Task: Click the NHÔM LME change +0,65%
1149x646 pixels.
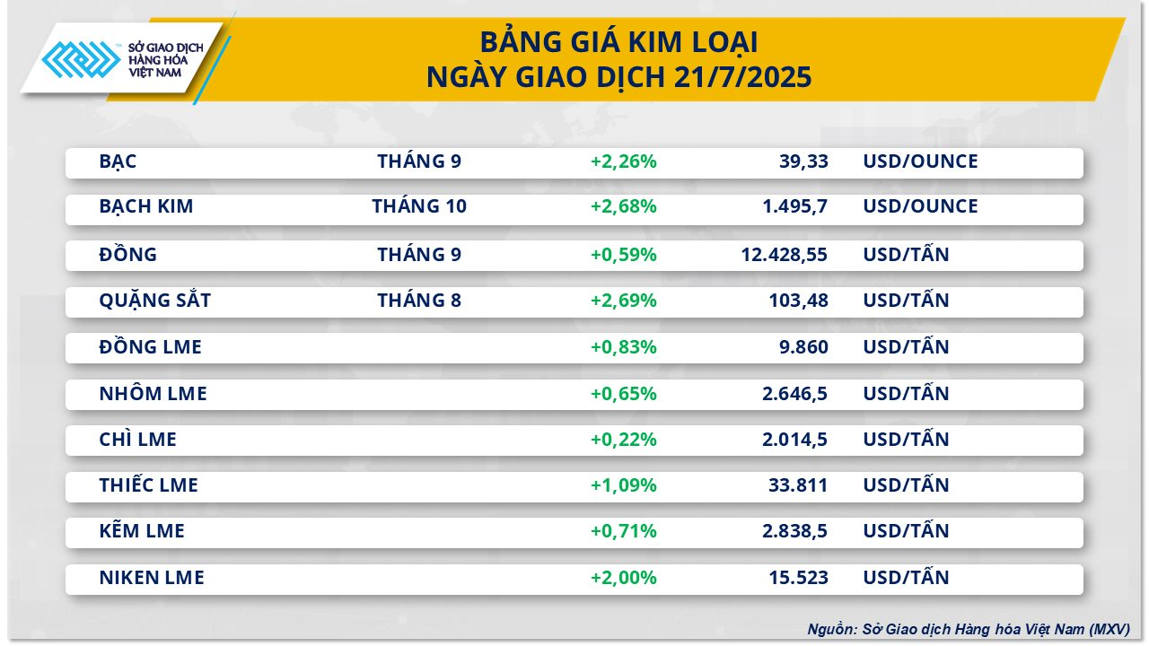Action: 624,394
